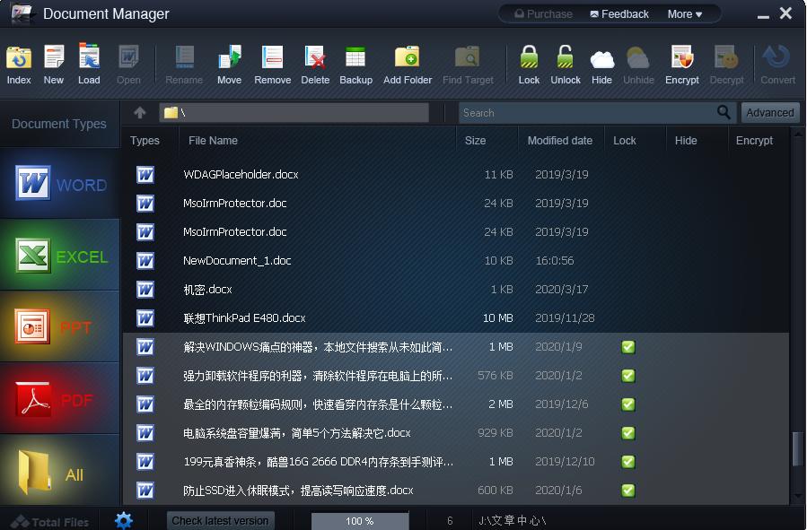The width and height of the screenshot is (807, 530).
Task: Select the Encrypt tool
Action: coord(681,63)
